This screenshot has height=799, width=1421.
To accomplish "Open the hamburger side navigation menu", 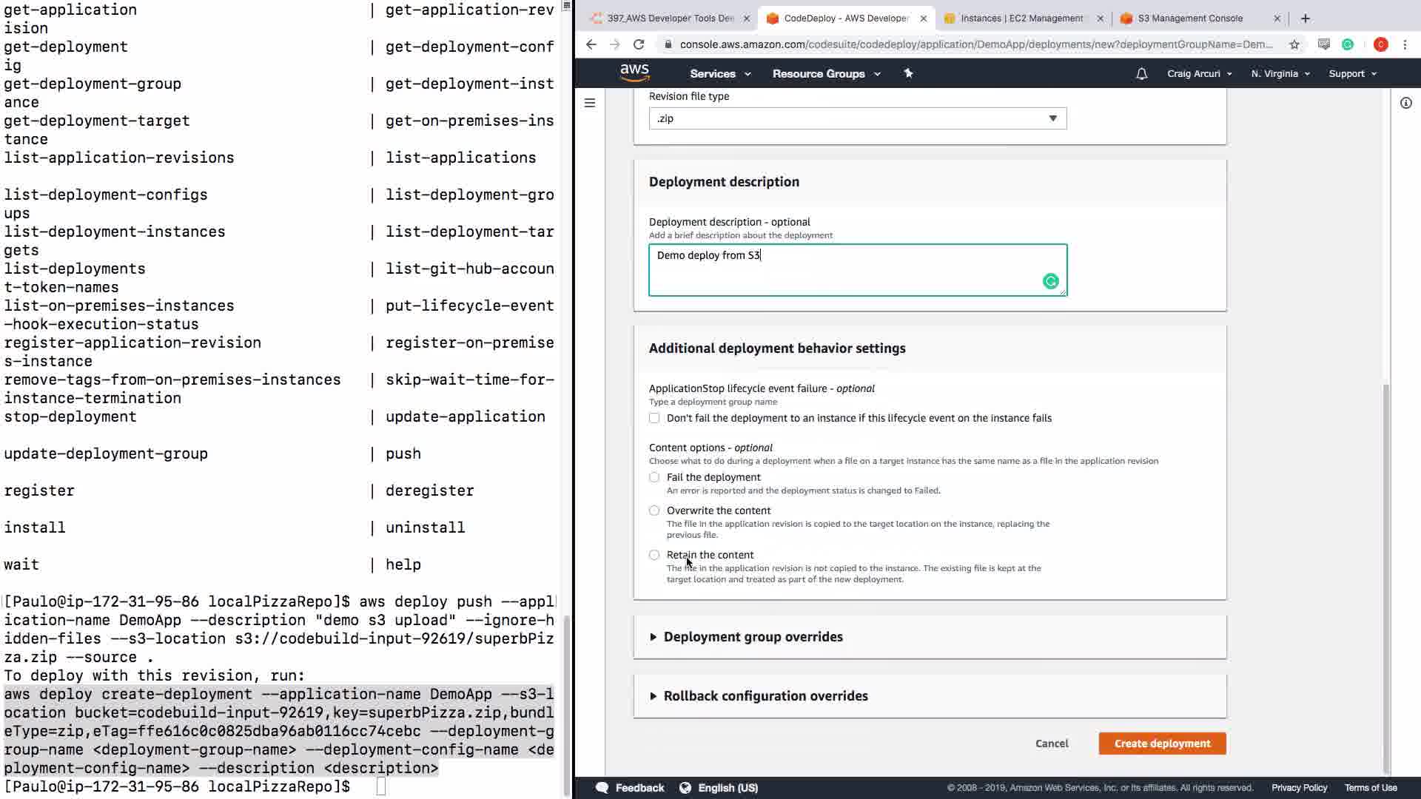I will pyautogui.click(x=590, y=103).
